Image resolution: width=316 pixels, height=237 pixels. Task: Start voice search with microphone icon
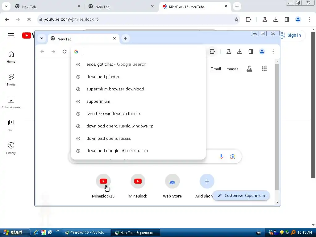pyautogui.click(x=221, y=156)
